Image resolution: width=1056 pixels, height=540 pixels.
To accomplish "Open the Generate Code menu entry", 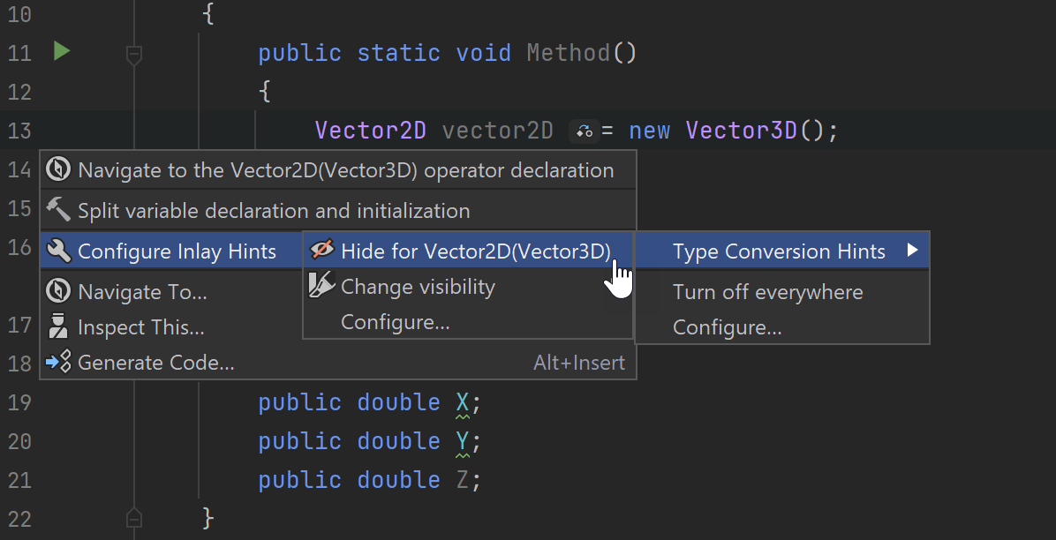I will click(x=156, y=363).
